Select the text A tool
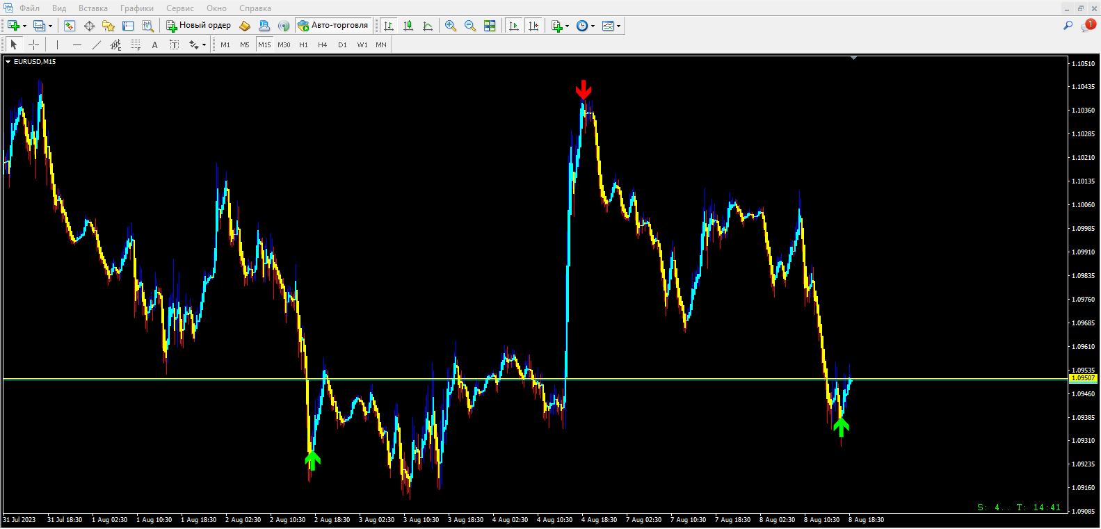Image resolution: width=1101 pixels, height=529 pixels. (x=154, y=44)
